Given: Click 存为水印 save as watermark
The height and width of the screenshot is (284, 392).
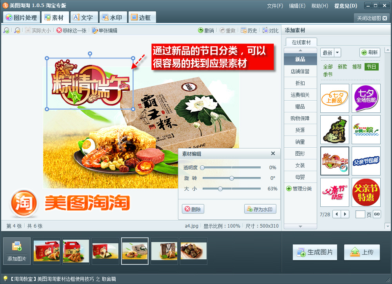Looking at the screenshot, I should 260,209.
